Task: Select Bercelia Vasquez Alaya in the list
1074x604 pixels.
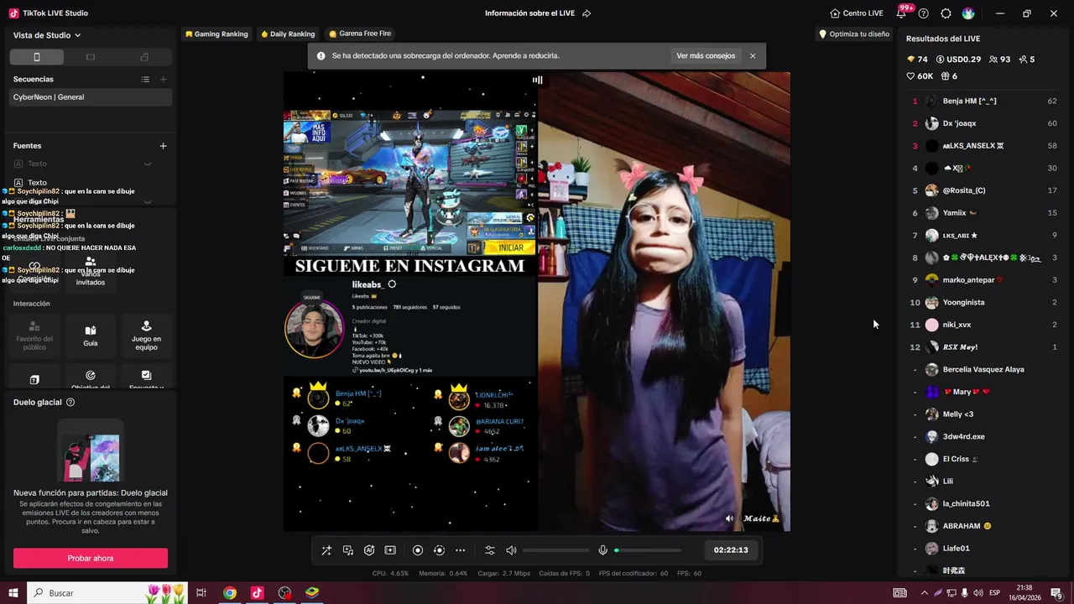Action: [985, 369]
